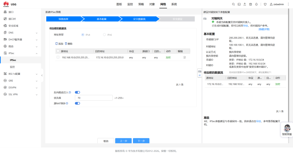Open the CLI console icon
Viewport: 293px width, 154px height.
click(239, 4)
